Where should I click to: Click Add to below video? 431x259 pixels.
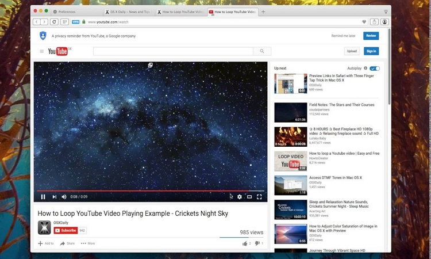tap(45, 243)
